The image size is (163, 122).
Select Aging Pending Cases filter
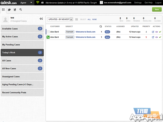[22, 84]
